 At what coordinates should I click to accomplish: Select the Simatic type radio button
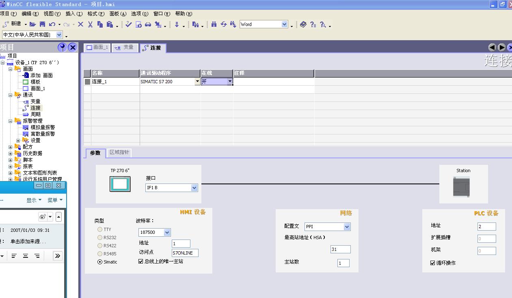[x=100, y=262]
